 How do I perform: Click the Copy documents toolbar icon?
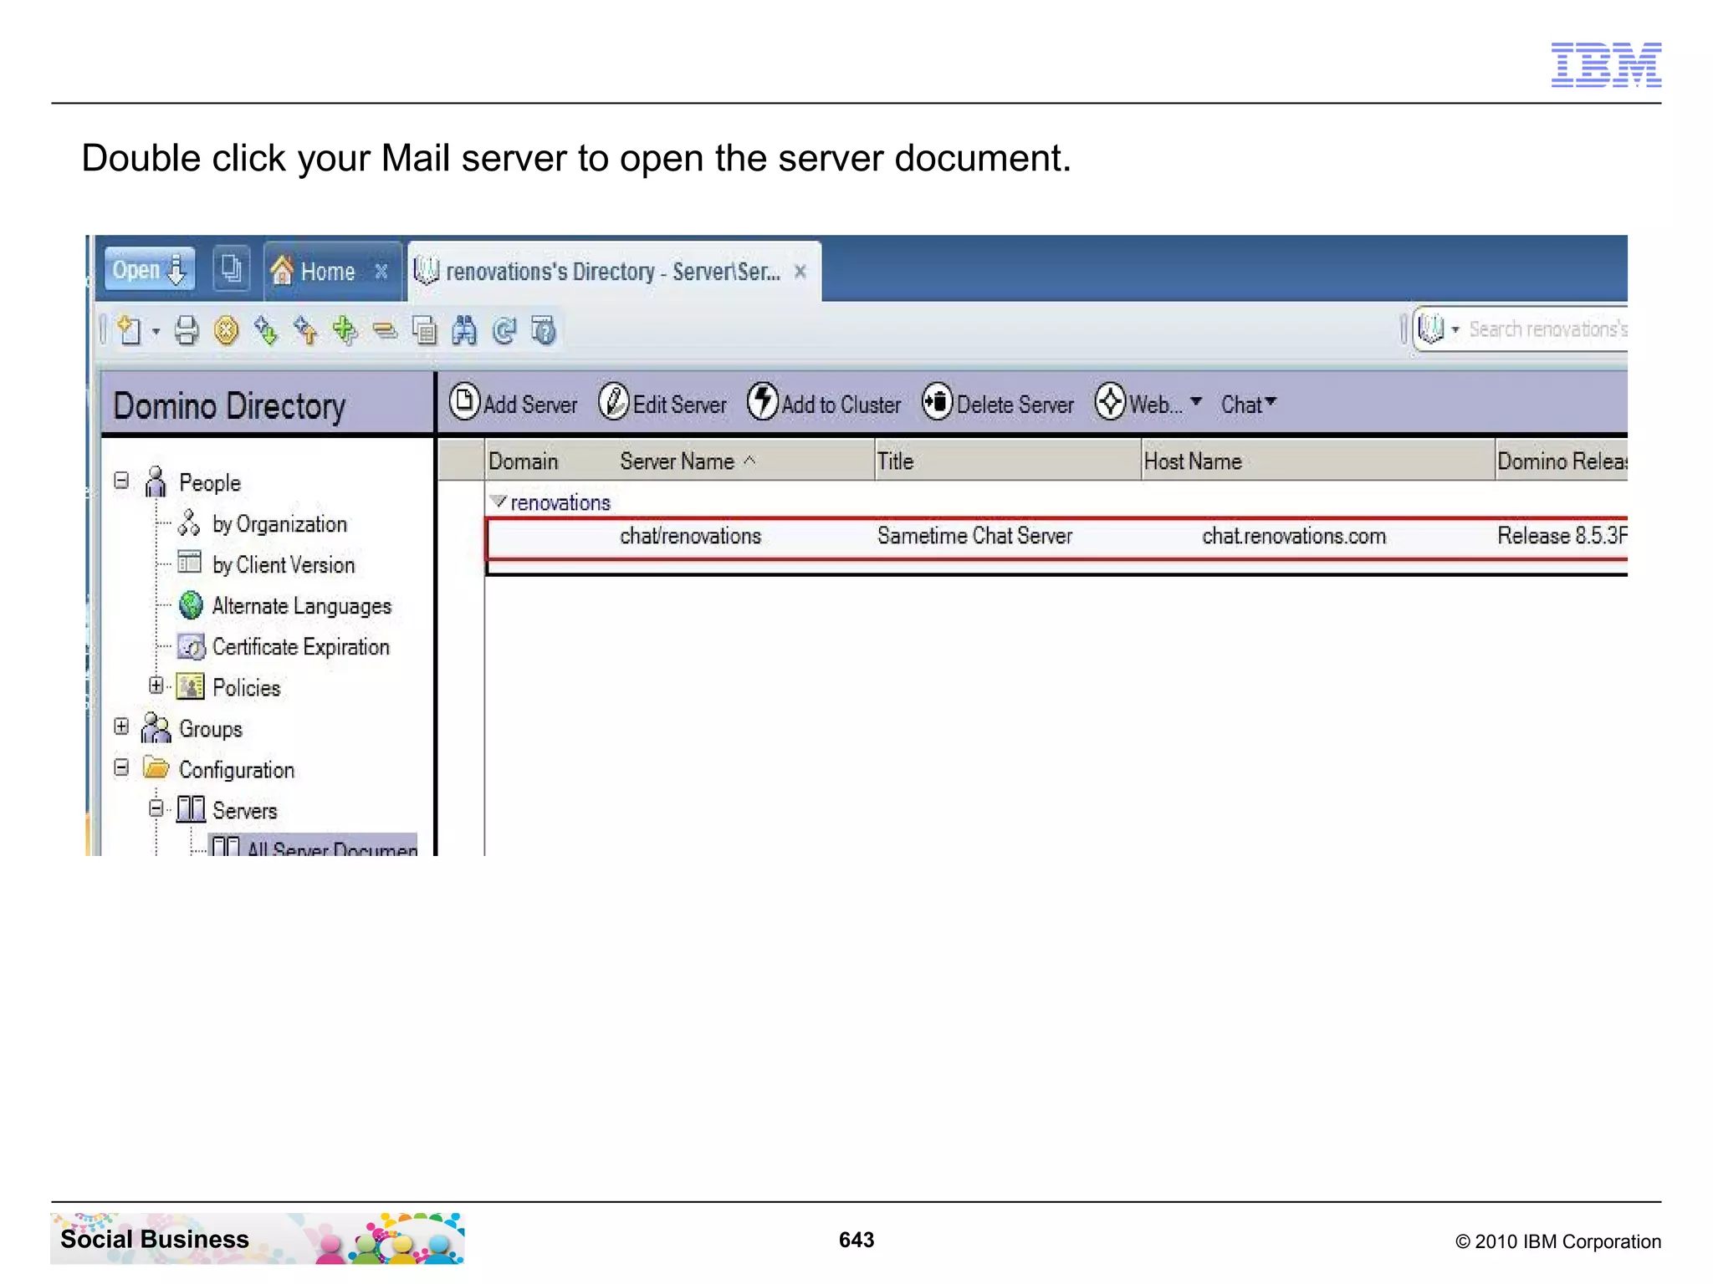tap(425, 330)
